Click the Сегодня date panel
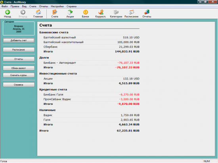The image size is (218, 163). (x=19, y=28)
